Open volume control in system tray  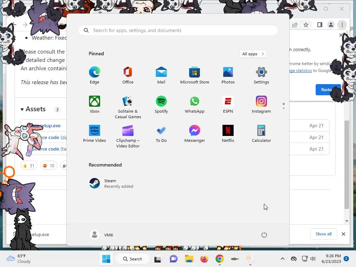tap(313, 259)
